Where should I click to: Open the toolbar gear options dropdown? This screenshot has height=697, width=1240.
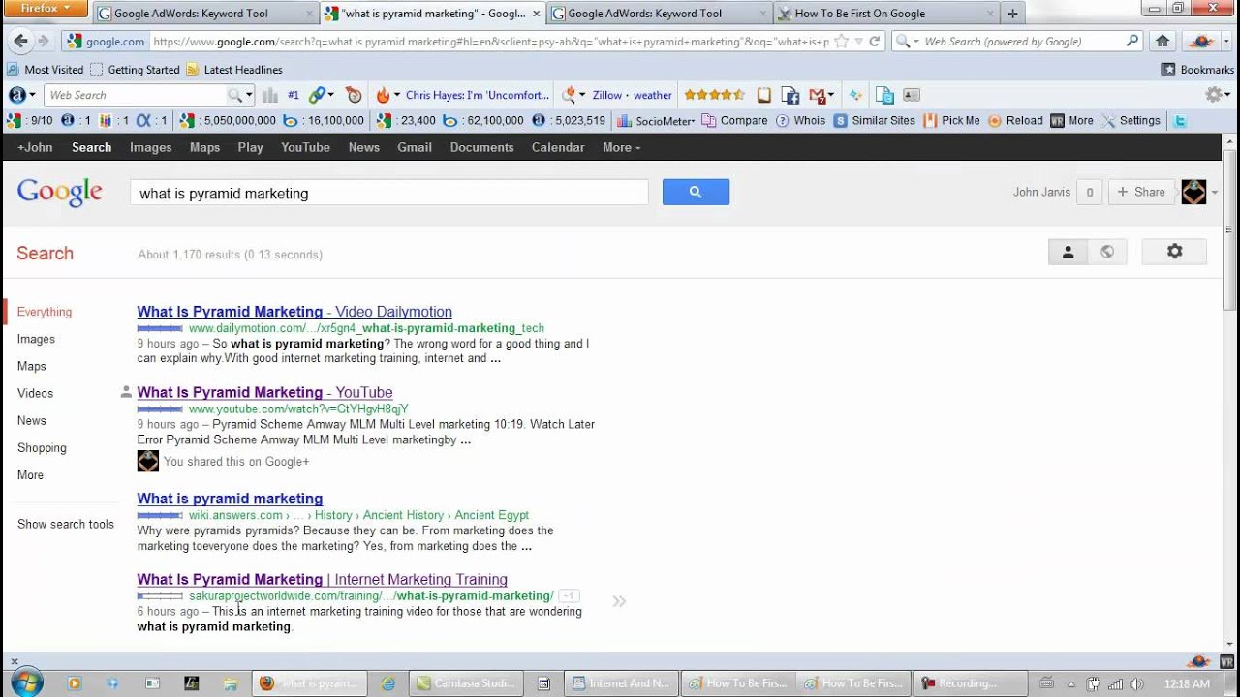point(1217,95)
